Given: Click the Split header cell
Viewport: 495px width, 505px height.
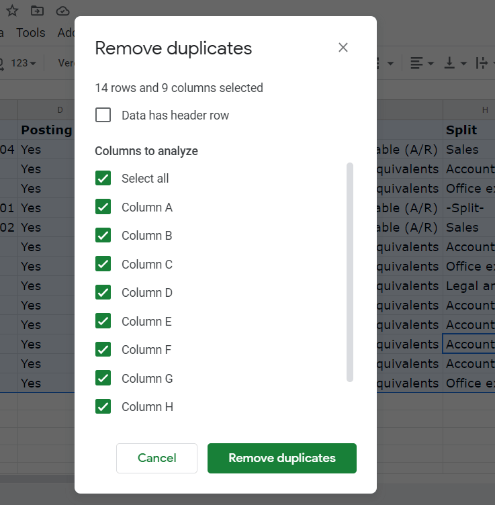Looking at the screenshot, I should point(469,130).
